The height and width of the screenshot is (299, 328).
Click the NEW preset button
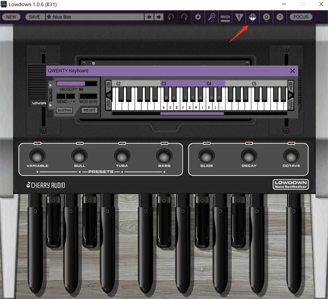pyautogui.click(x=11, y=17)
